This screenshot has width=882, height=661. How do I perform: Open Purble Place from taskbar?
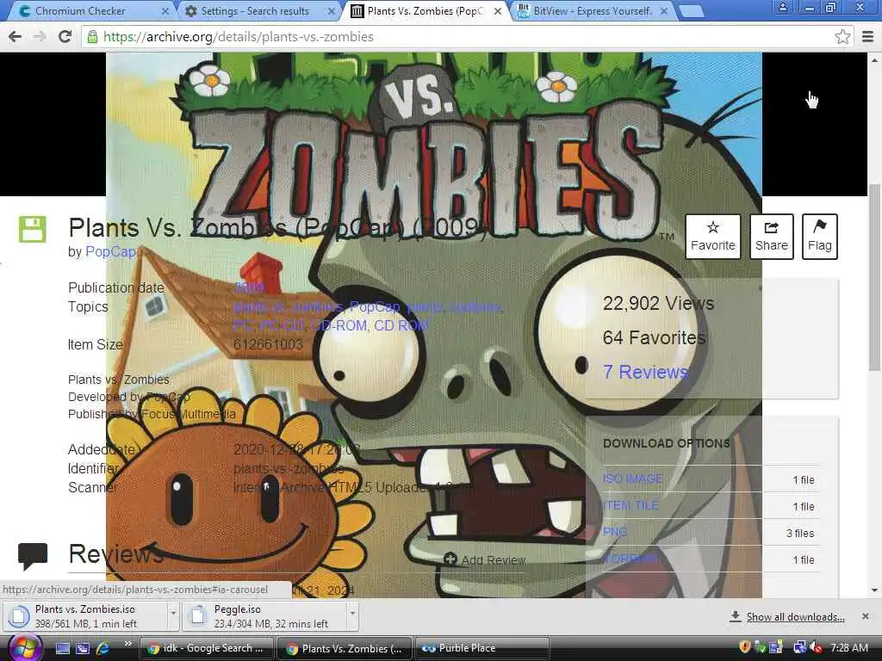(x=482, y=648)
